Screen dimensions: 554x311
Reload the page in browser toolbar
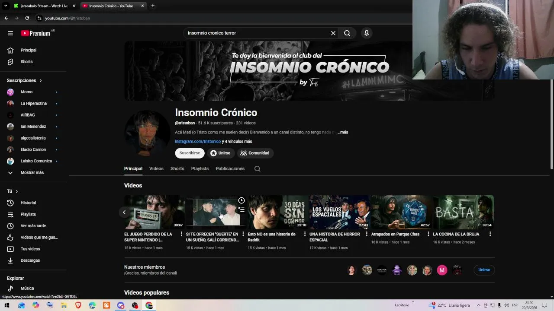click(27, 18)
